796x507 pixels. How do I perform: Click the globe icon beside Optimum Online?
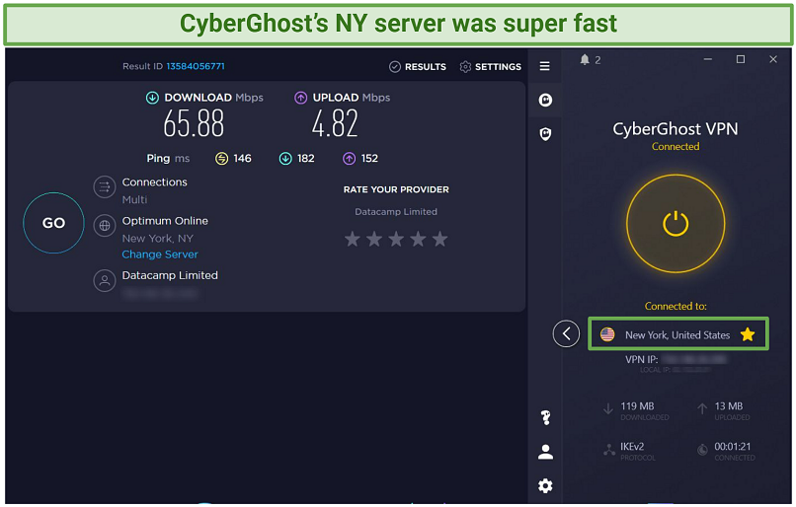[x=104, y=226]
